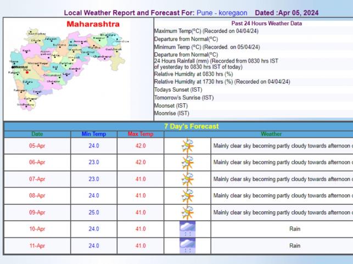Click the 06-Apr partly cloudy weather icon
This screenshot has width=353, height=264.
[187, 162]
